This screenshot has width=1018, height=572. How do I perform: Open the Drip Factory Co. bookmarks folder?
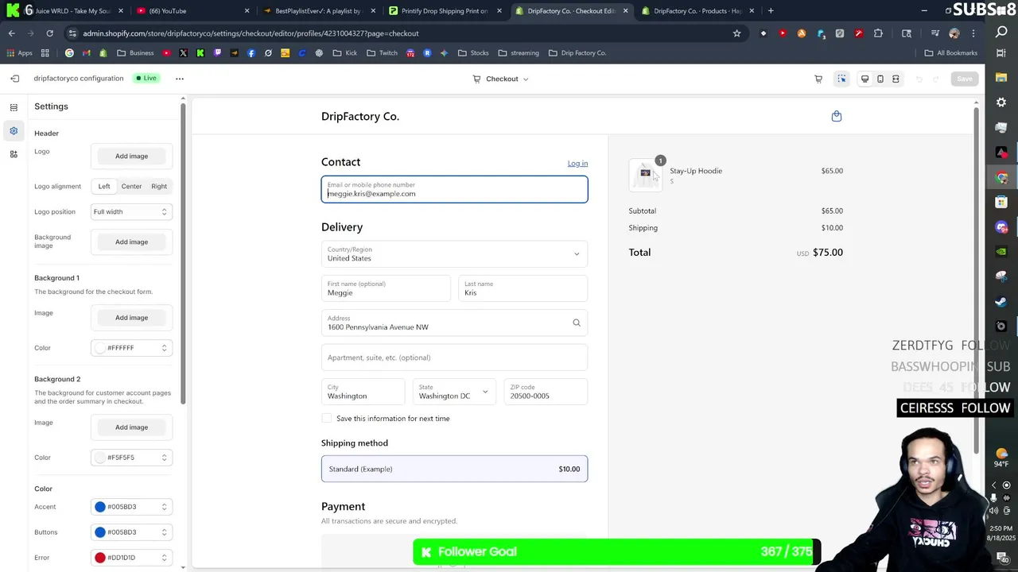(577, 53)
